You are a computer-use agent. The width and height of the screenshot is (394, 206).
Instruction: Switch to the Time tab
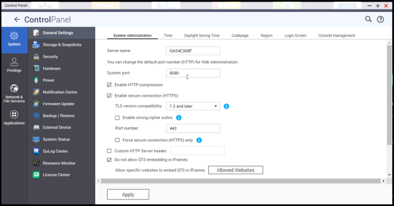tap(168, 36)
